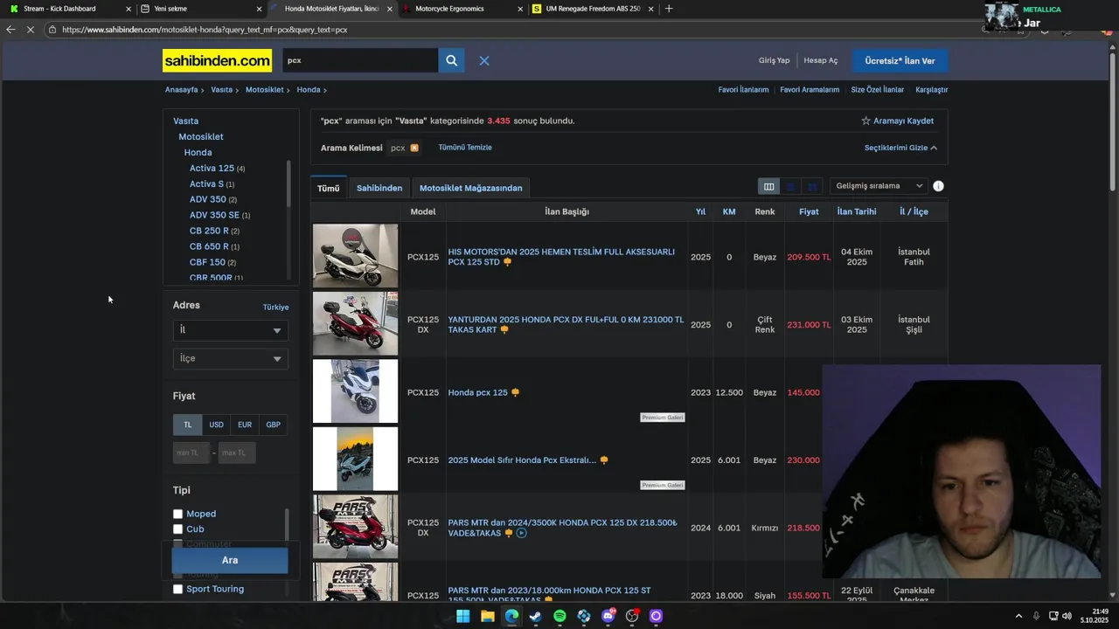Open Favori İlanlarım link

pyautogui.click(x=743, y=90)
